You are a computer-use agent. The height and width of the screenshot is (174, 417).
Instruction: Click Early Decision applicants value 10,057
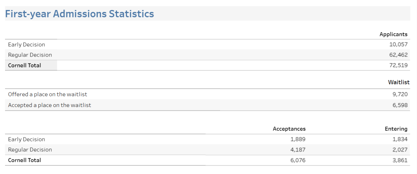pyautogui.click(x=398, y=45)
